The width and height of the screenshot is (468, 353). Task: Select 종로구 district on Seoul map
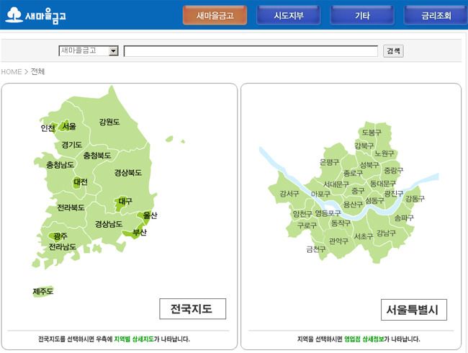[353, 173]
